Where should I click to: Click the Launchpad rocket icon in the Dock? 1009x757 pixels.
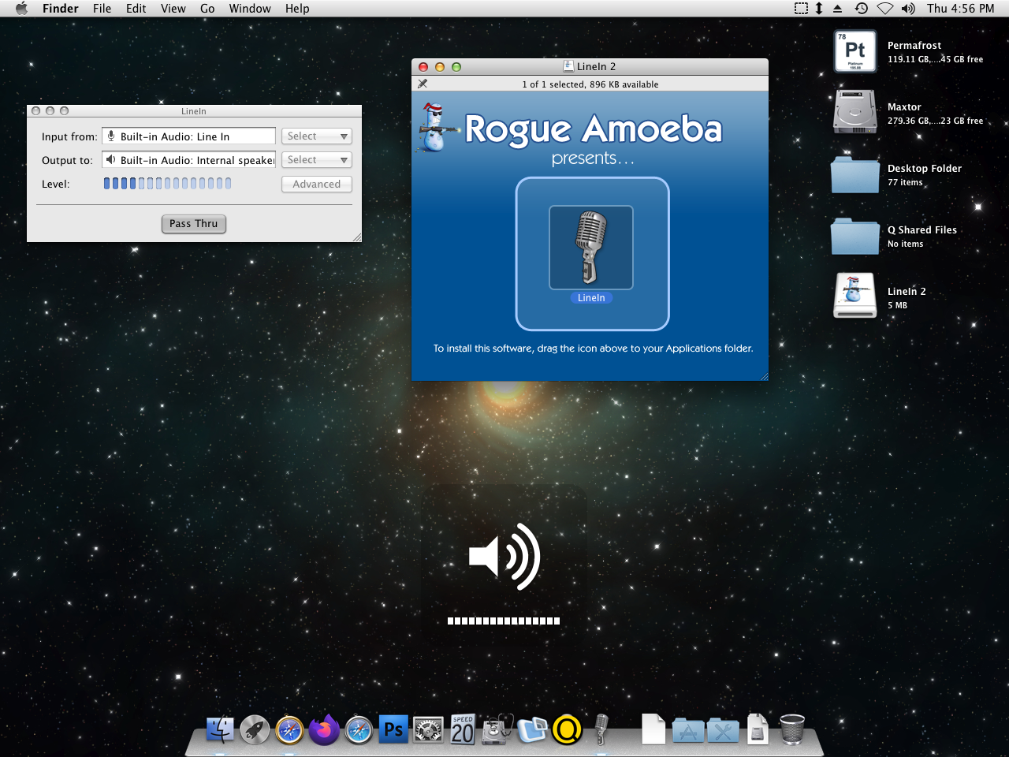(255, 730)
